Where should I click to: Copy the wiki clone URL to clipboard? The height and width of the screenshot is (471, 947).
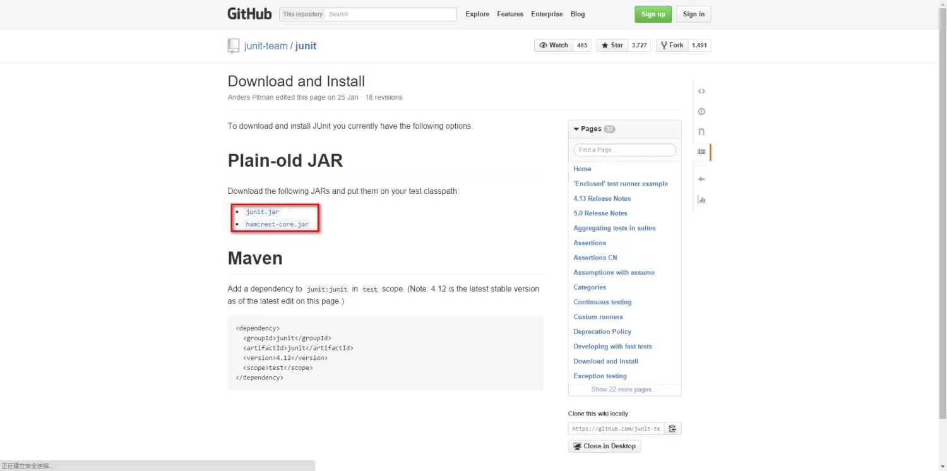pos(672,429)
